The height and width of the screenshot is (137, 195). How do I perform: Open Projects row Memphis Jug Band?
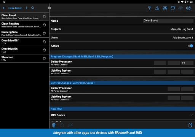(122, 29)
